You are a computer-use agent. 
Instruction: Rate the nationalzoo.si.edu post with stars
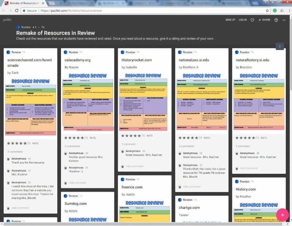coord(189,138)
